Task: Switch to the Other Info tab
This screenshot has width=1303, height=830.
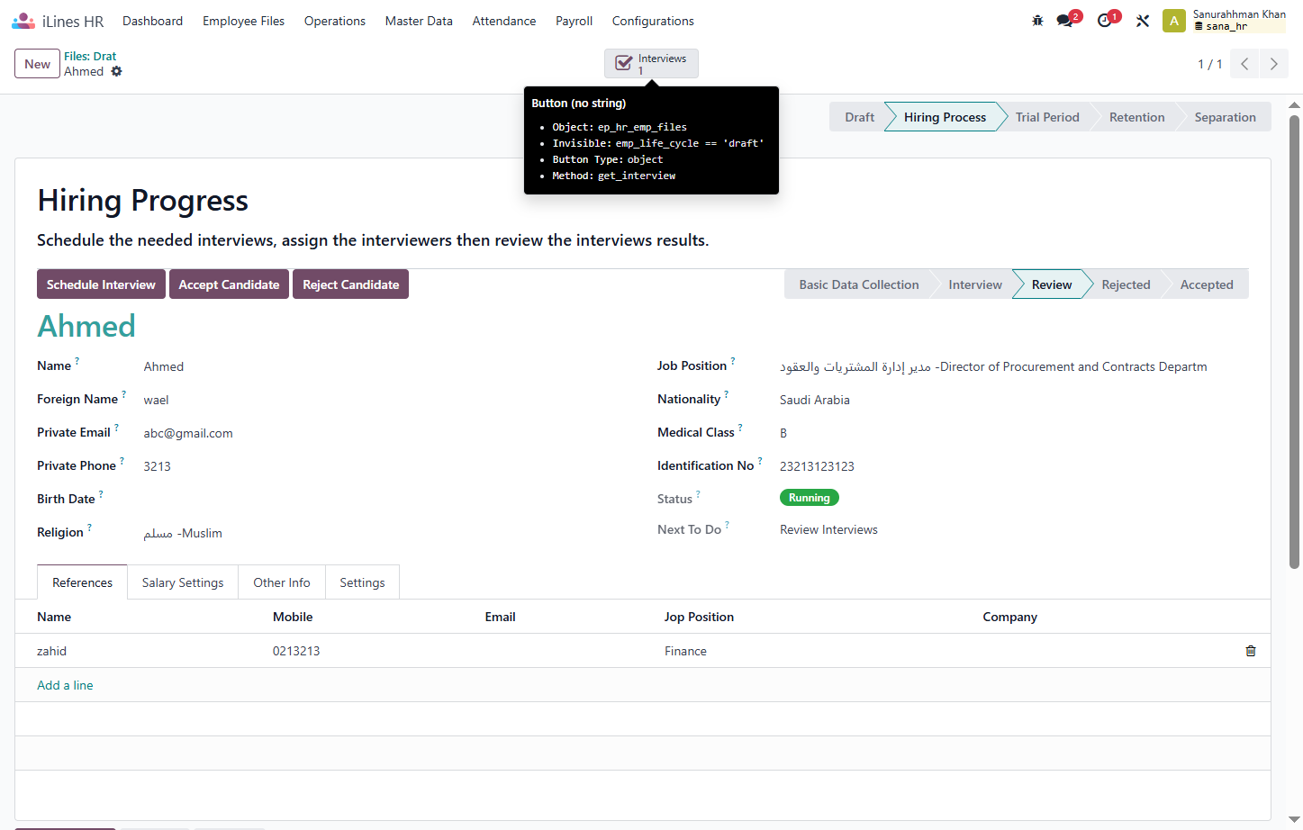Action: (x=282, y=582)
